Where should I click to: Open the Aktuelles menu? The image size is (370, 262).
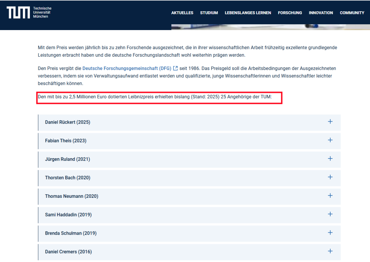point(182,13)
